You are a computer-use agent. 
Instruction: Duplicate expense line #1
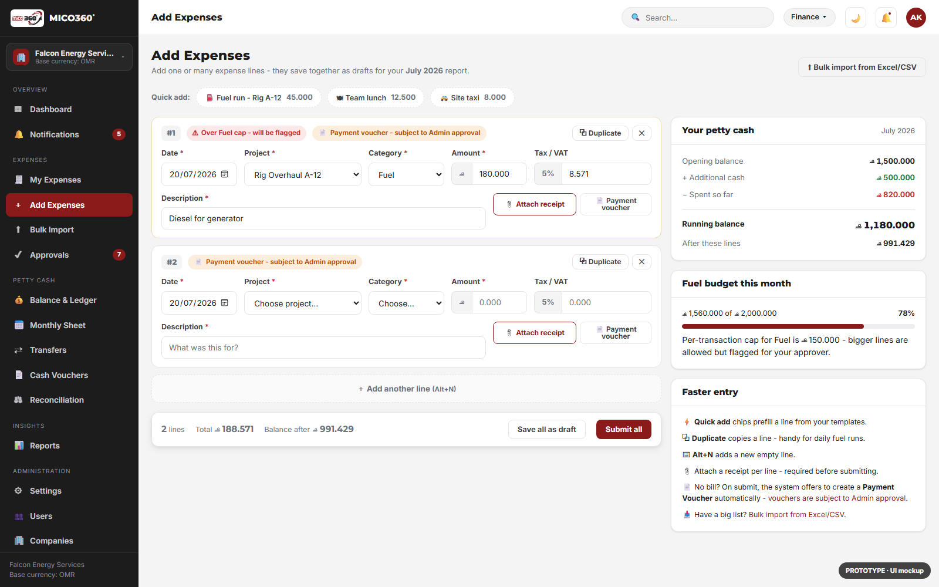(x=600, y=133)
